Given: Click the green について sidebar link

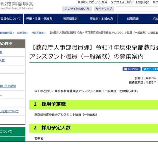Looking at the screenshot, I should click(6, 132).
